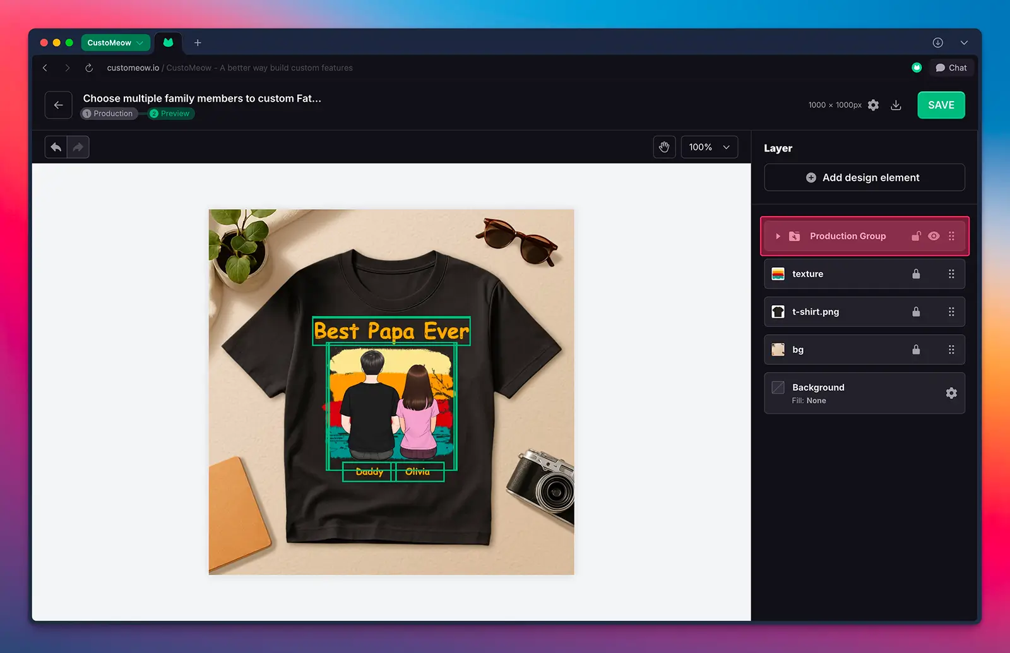The width and height of the screenshot is (1010, 653).
Task: Hide the Production Group layer with eye icon
Action: tap(934, 236)
